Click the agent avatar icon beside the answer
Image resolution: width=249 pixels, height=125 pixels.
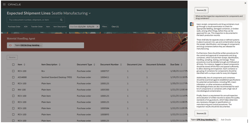pos(192,24)
